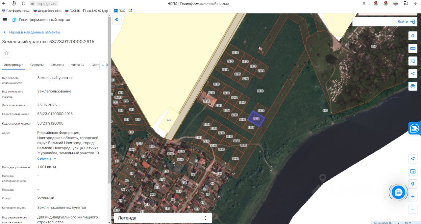Open the hamburger menu beside Геоинформационный портал
This screenshot has height=224, width=421.
click(x=5, y=20)
